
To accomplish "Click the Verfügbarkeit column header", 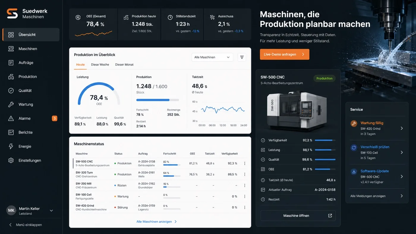I will 229,154.
